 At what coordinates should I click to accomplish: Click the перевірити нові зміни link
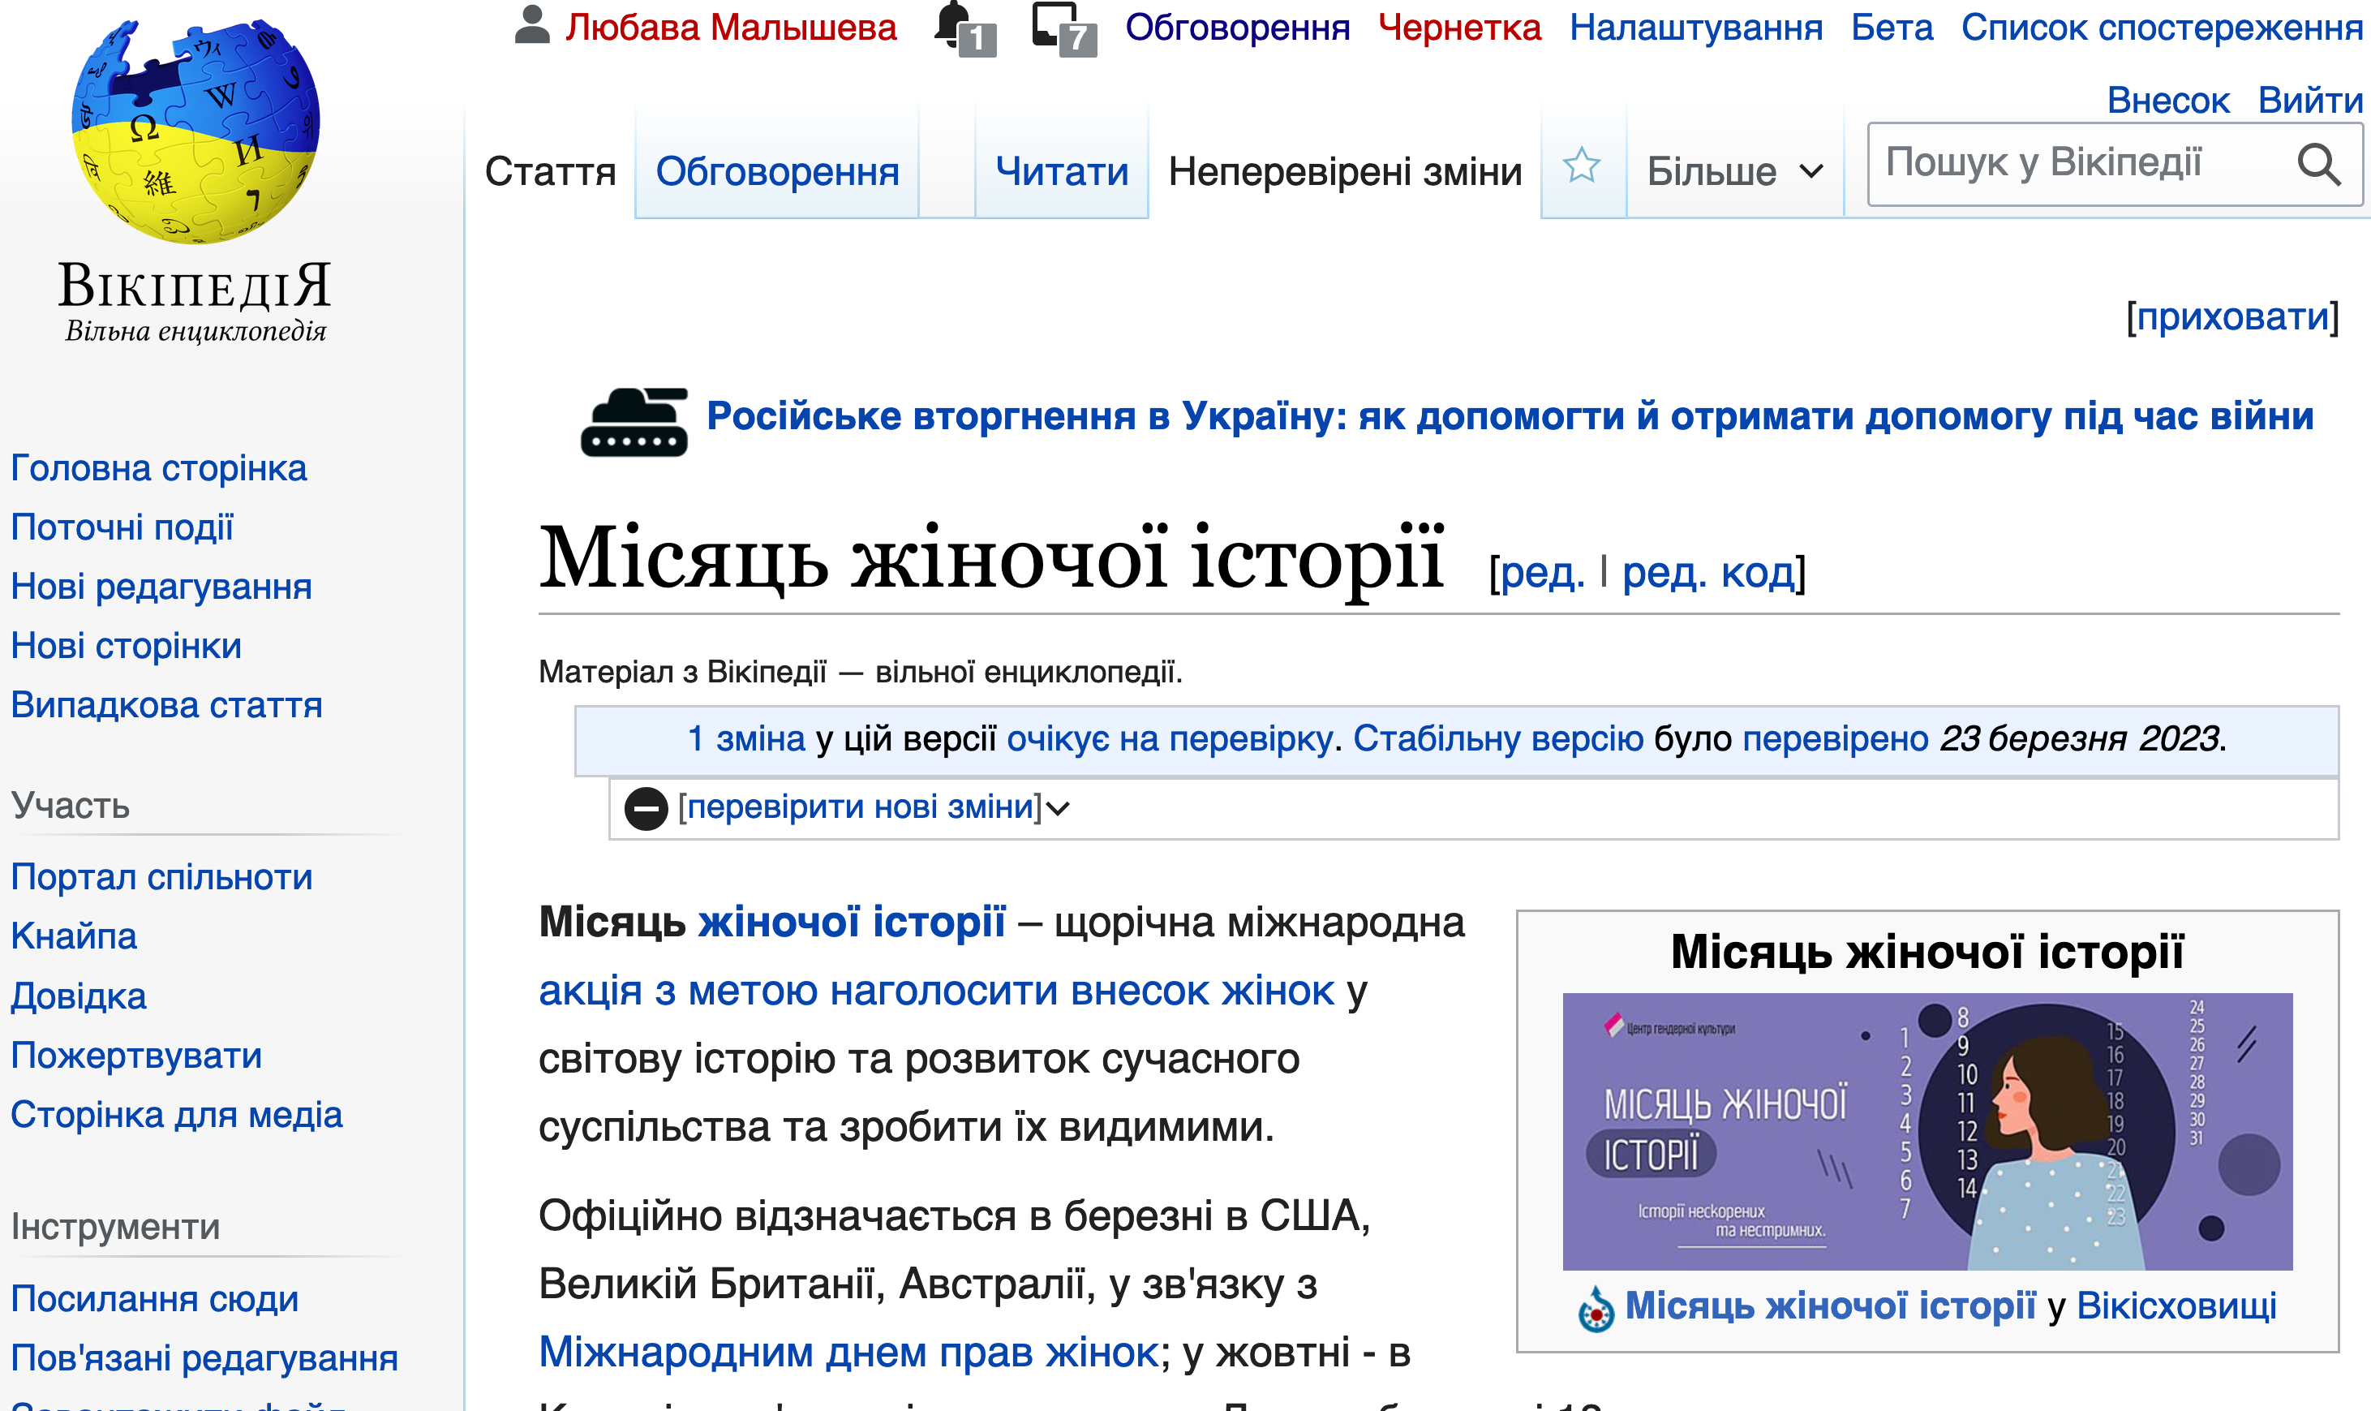[860, 807]
